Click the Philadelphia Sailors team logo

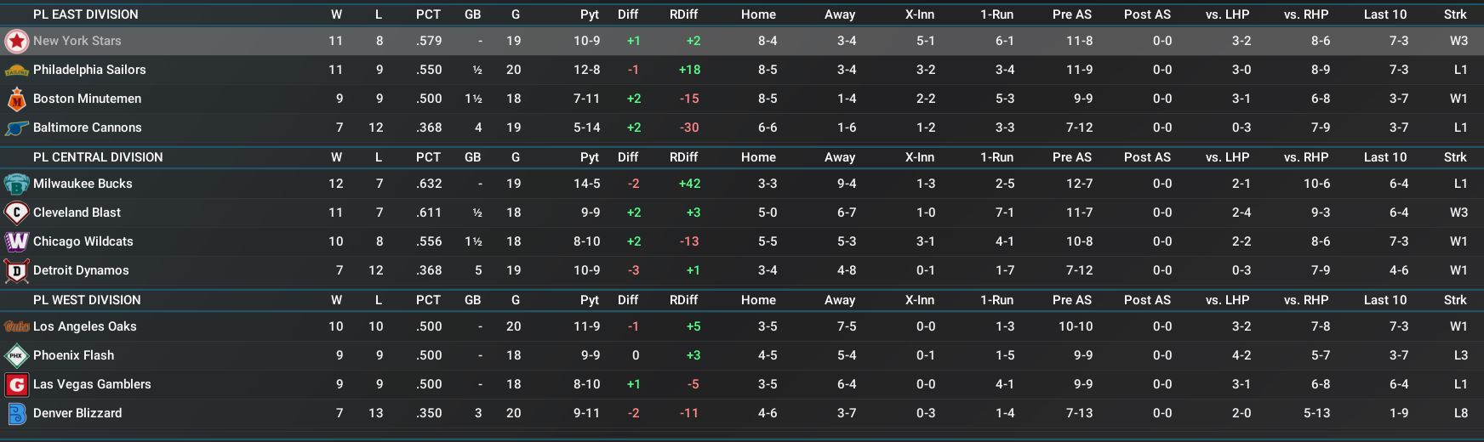(x=16, y=70)
